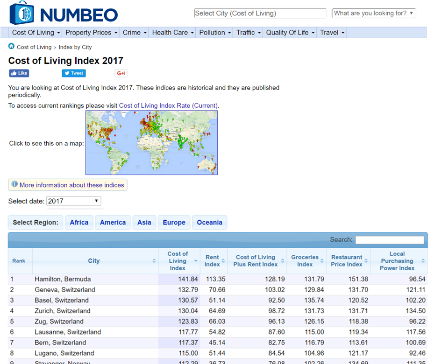Screen dimensions: 434x364
Task: Click the Google +1 button
Action: [x=121, y=73]
